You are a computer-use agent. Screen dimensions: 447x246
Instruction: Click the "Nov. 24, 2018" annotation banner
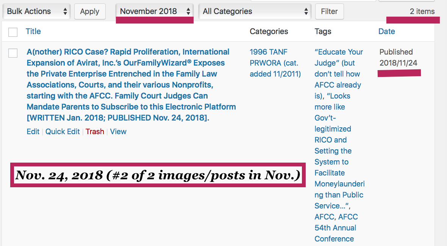[x=158, y=175]
